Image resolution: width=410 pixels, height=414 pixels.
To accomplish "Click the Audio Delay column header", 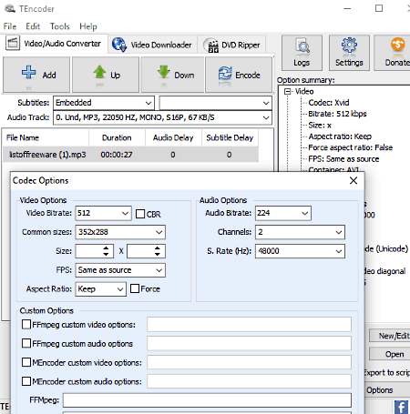I will [x=173, y=137].
